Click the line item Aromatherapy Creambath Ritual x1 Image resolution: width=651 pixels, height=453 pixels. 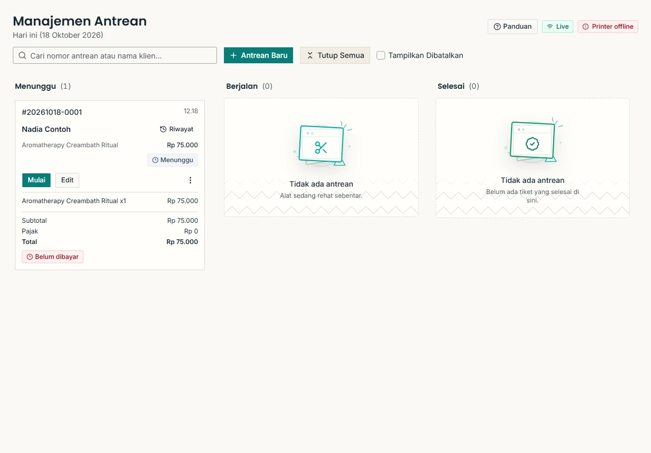tap(74, 201)
